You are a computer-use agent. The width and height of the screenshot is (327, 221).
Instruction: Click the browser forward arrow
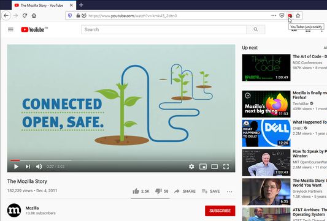pos(15,15)
